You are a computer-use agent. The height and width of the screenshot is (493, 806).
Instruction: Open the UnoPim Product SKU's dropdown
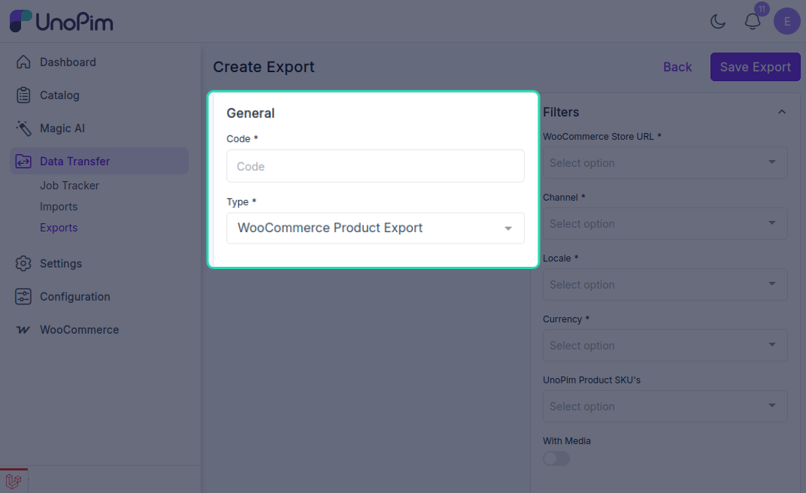[x=665, y=407]
